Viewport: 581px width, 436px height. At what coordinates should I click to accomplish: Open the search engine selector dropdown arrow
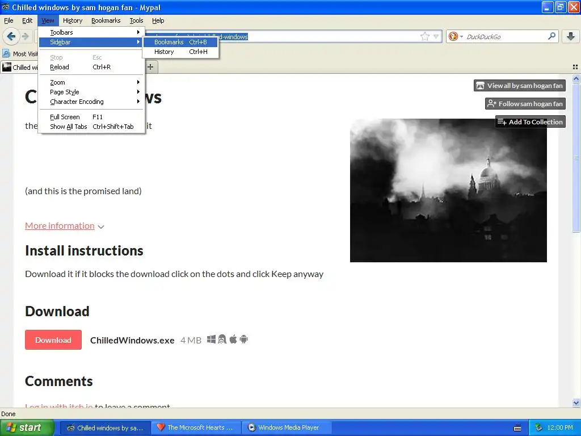click(x=461, y=36)
